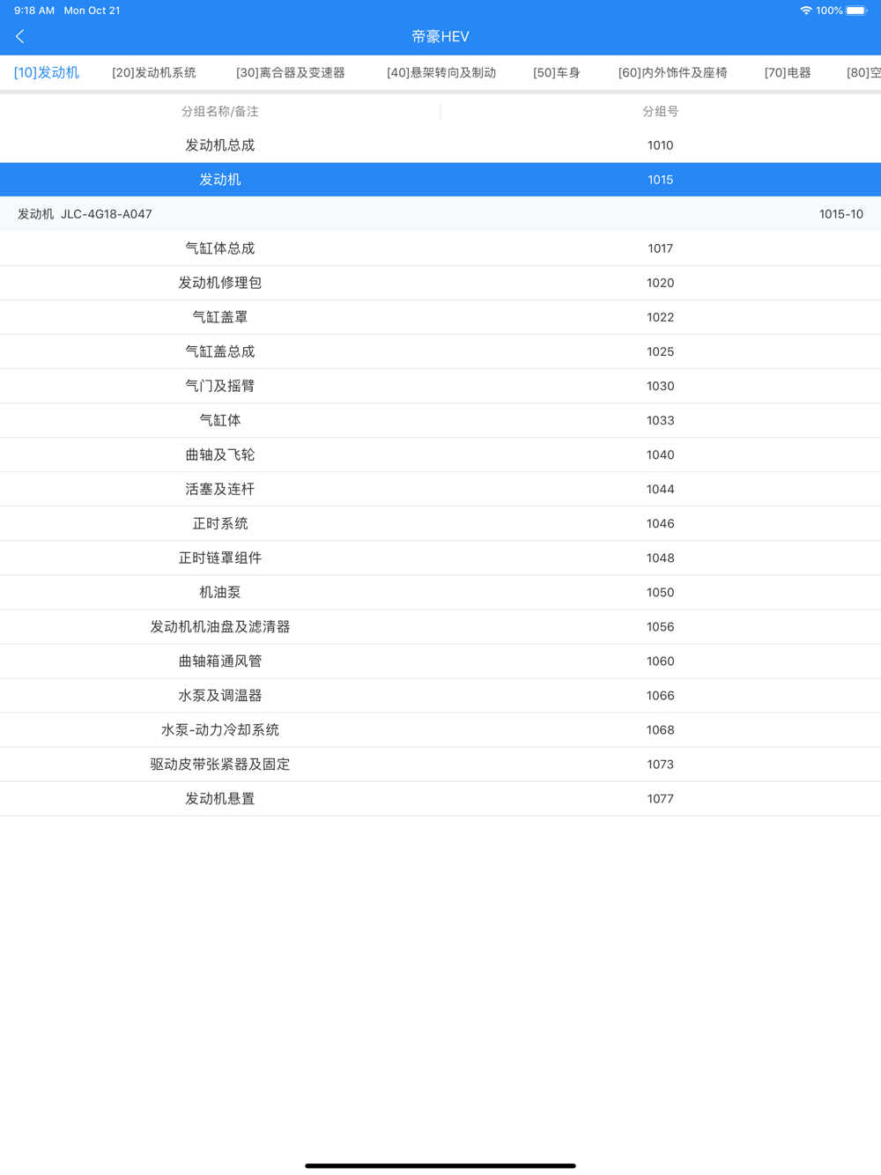Click the 分组名称/备注 column header
This screenshot has height=1175, width=881.
point(220,111)
